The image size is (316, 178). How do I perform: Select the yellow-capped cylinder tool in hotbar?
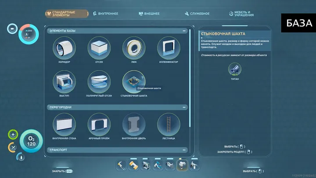(x=133, y=165)
